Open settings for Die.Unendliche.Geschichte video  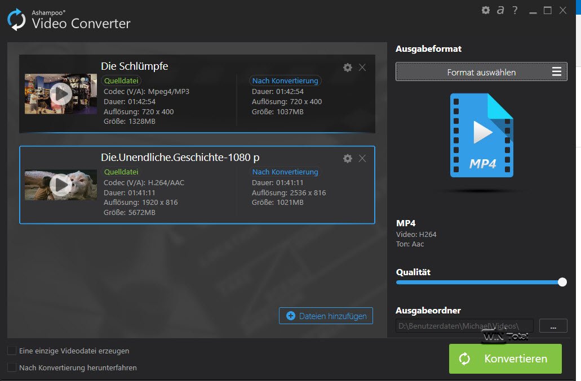click(348, 159)
